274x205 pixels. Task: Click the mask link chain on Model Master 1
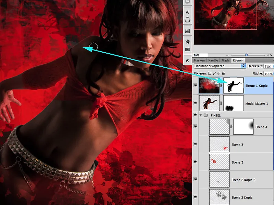[221, 103]
